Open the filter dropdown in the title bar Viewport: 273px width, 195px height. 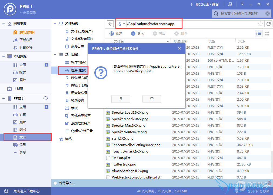(x=242, y=4)
